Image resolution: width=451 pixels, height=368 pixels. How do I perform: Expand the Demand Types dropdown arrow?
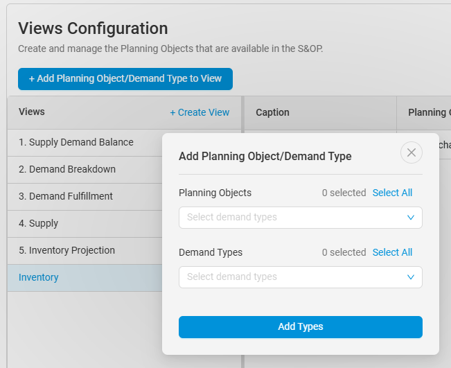coord(411,277)
